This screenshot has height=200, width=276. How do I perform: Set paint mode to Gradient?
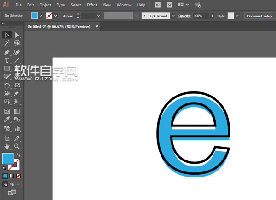[11, 176]
